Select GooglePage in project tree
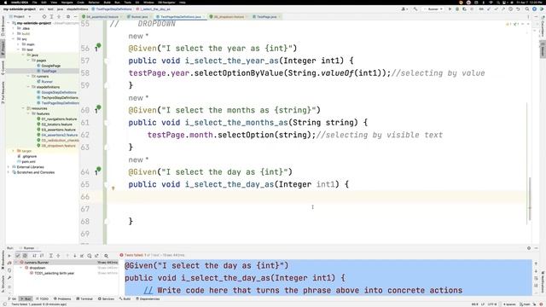 point(51,66)
